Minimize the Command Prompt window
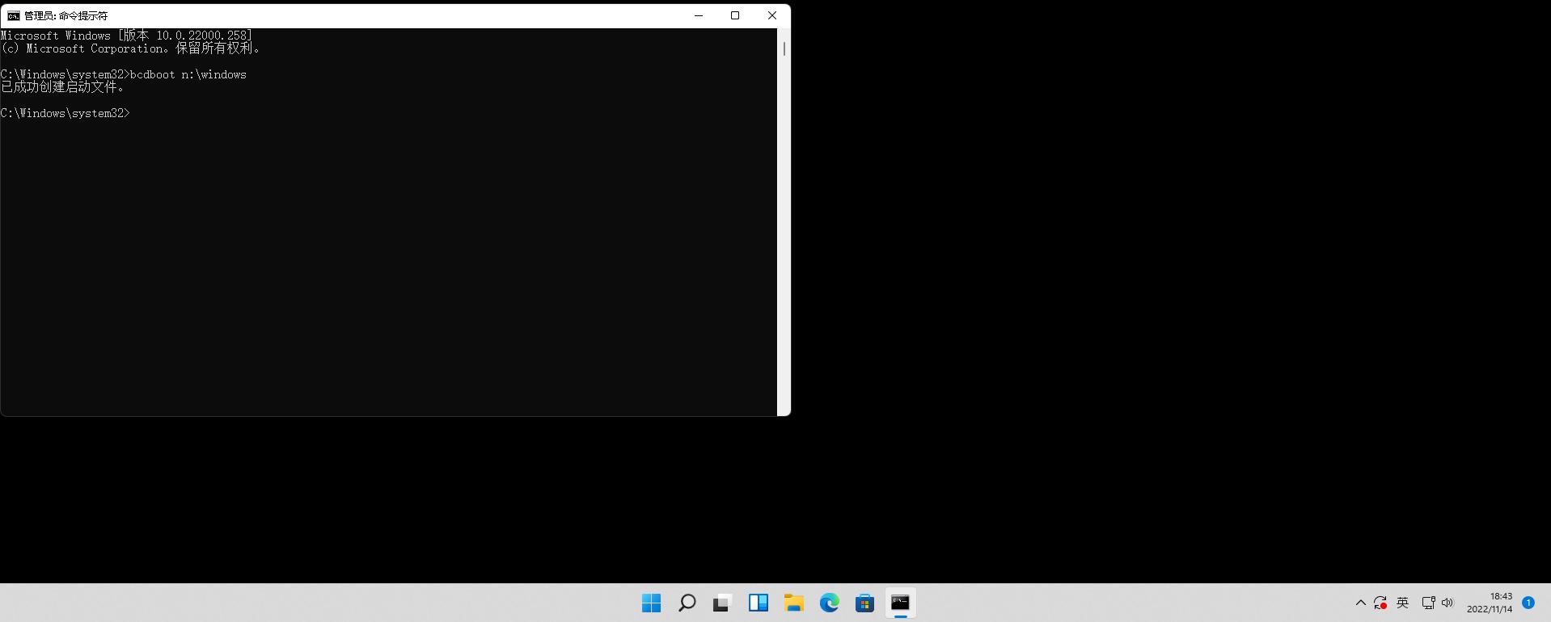This screenshot has height=622, width=1551. pyautogui.click(x=699, y=15)
